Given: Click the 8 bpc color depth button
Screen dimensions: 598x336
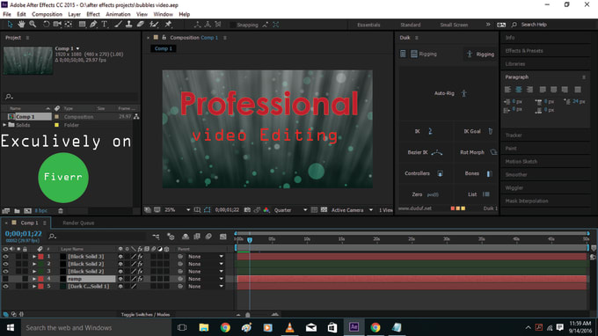Looking at the screenshot, I should pos(41,210).
